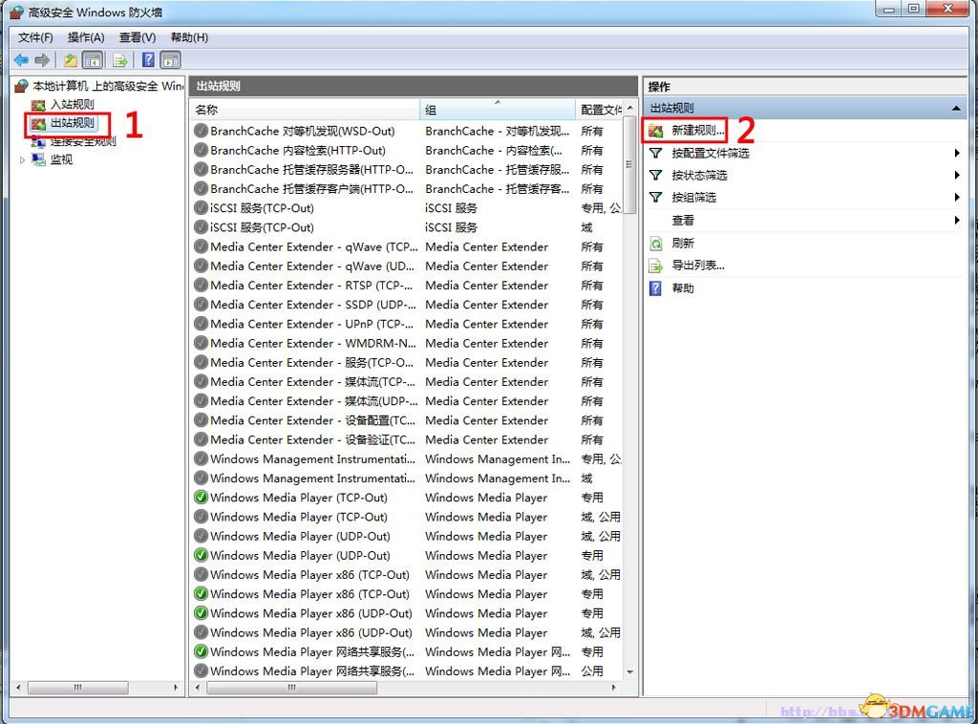Open the 帮助(H) menu
978x724 pixels.
coord(189,37)
